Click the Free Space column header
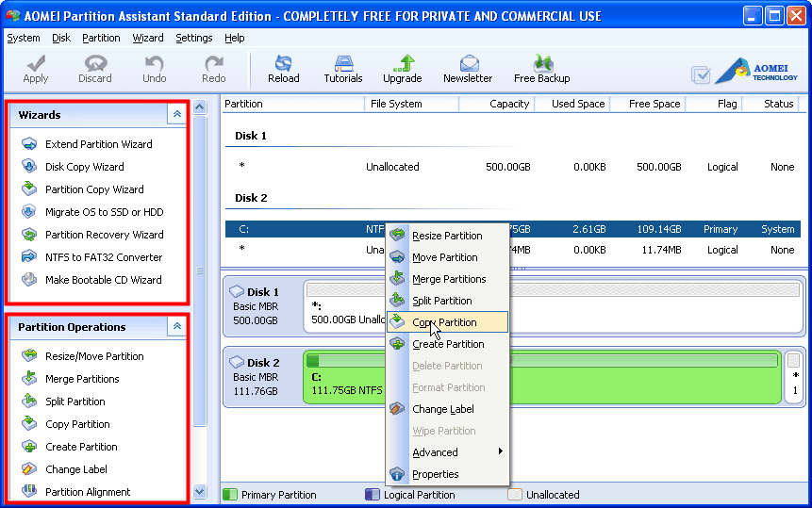 (648, 104)
